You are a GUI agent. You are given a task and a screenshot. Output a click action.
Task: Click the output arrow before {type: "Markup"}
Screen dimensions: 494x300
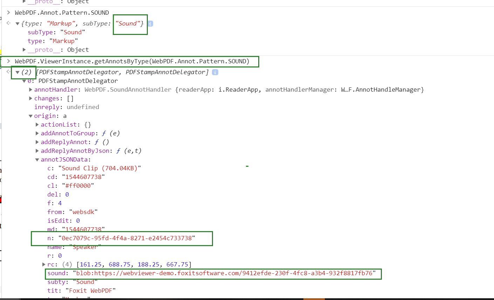click(8, 23)
